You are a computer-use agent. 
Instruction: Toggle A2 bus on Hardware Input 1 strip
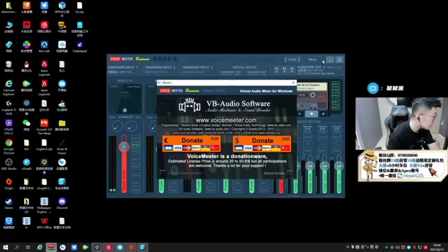click(136, 145)
